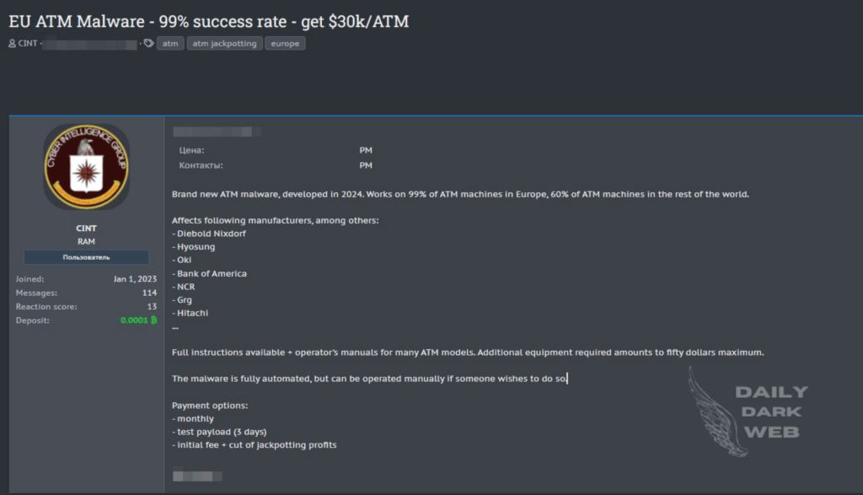Image resolution: width=863 pixels, height=495 pixels.
Task: Open the CINT user avatar image
Action: (x=86, y=166)
